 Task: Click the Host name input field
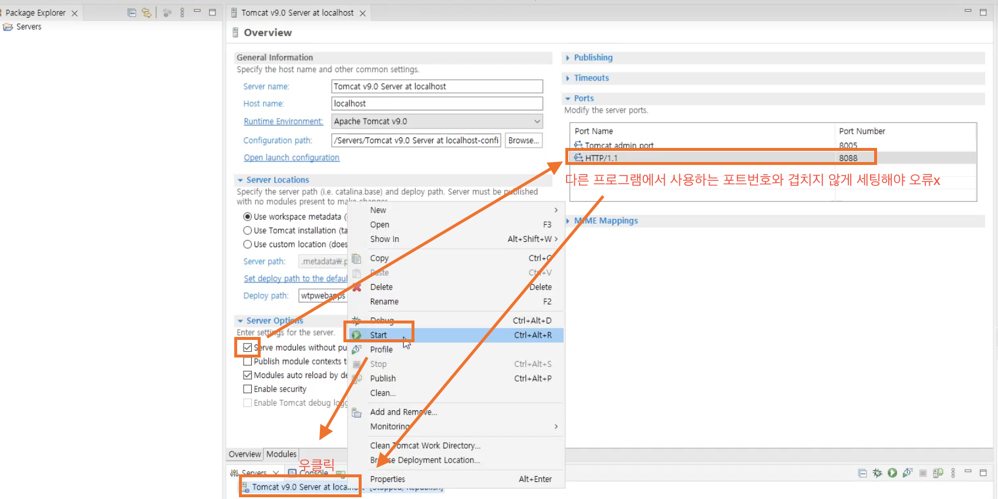tap(437, 103)
